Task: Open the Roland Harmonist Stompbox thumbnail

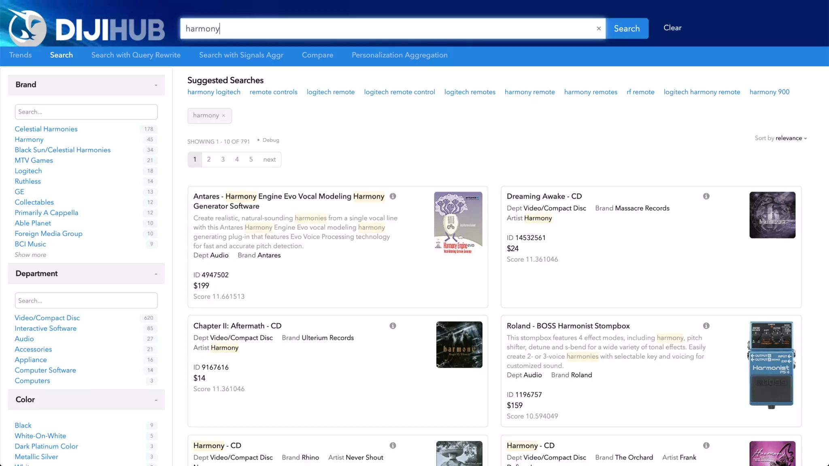Action: pos(772,365)
